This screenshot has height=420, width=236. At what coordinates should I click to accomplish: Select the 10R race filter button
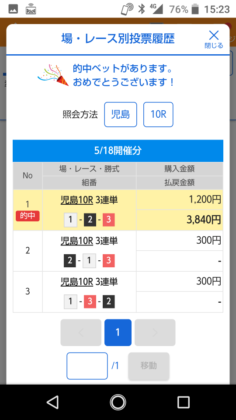tap(158, 114)
